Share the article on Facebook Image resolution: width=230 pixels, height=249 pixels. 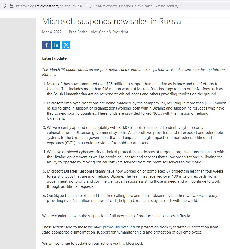click(46, 45)
